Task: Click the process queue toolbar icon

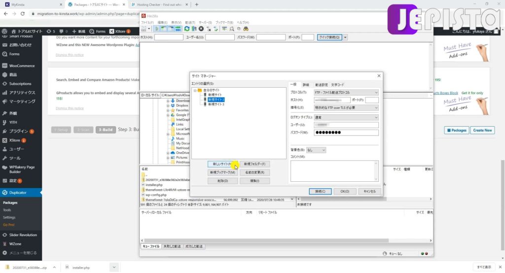Action: tap(194, 29)
